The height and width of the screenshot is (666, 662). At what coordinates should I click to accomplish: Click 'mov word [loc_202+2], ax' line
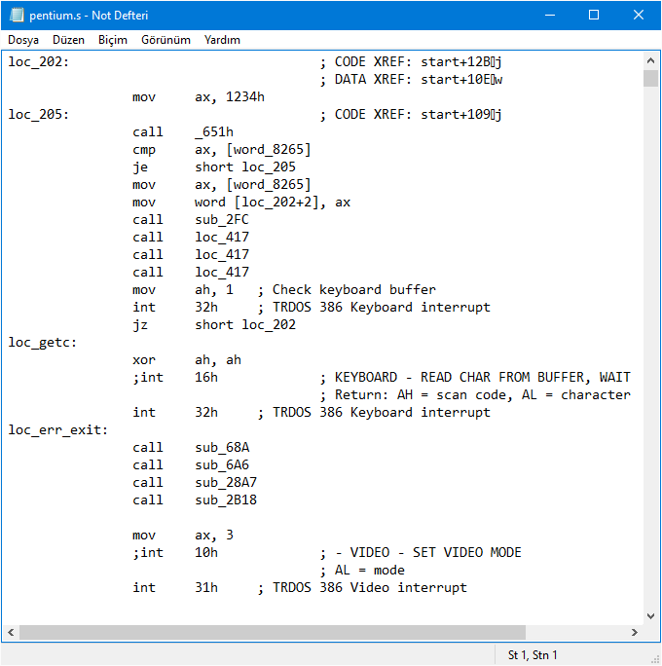[241, 203]
